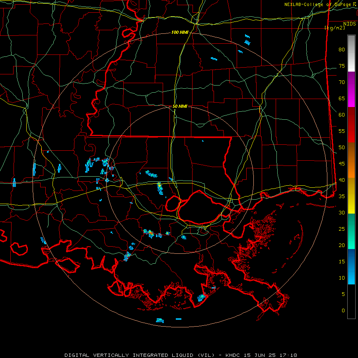The image size is (358, 358).
Task: Click the 50 NMI range ring label
Action: click(180, 106)
